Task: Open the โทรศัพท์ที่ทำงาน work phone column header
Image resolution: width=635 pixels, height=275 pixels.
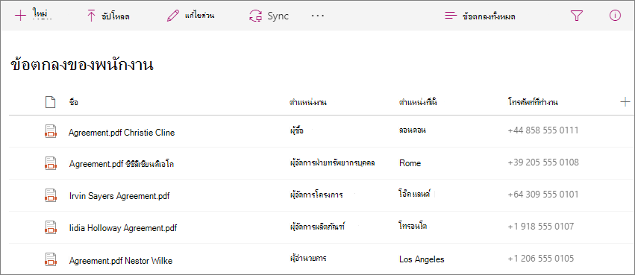Action: pyautogui.click(x=533, y=102)
